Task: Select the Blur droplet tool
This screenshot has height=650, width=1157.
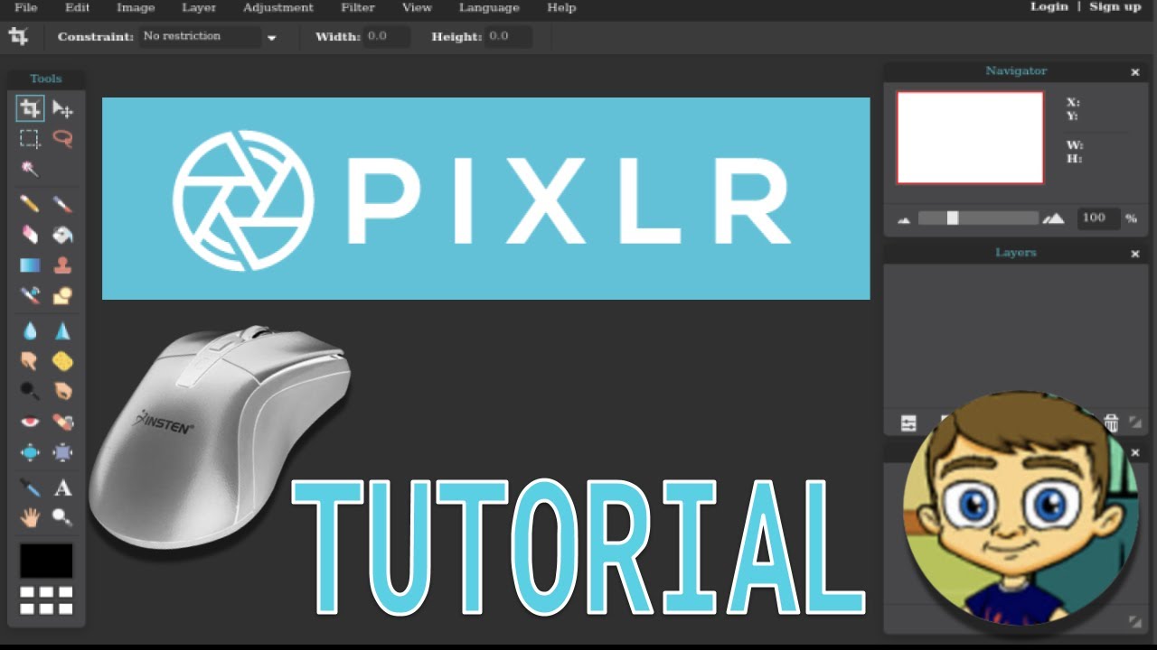Action: click(x=30, y=331)
